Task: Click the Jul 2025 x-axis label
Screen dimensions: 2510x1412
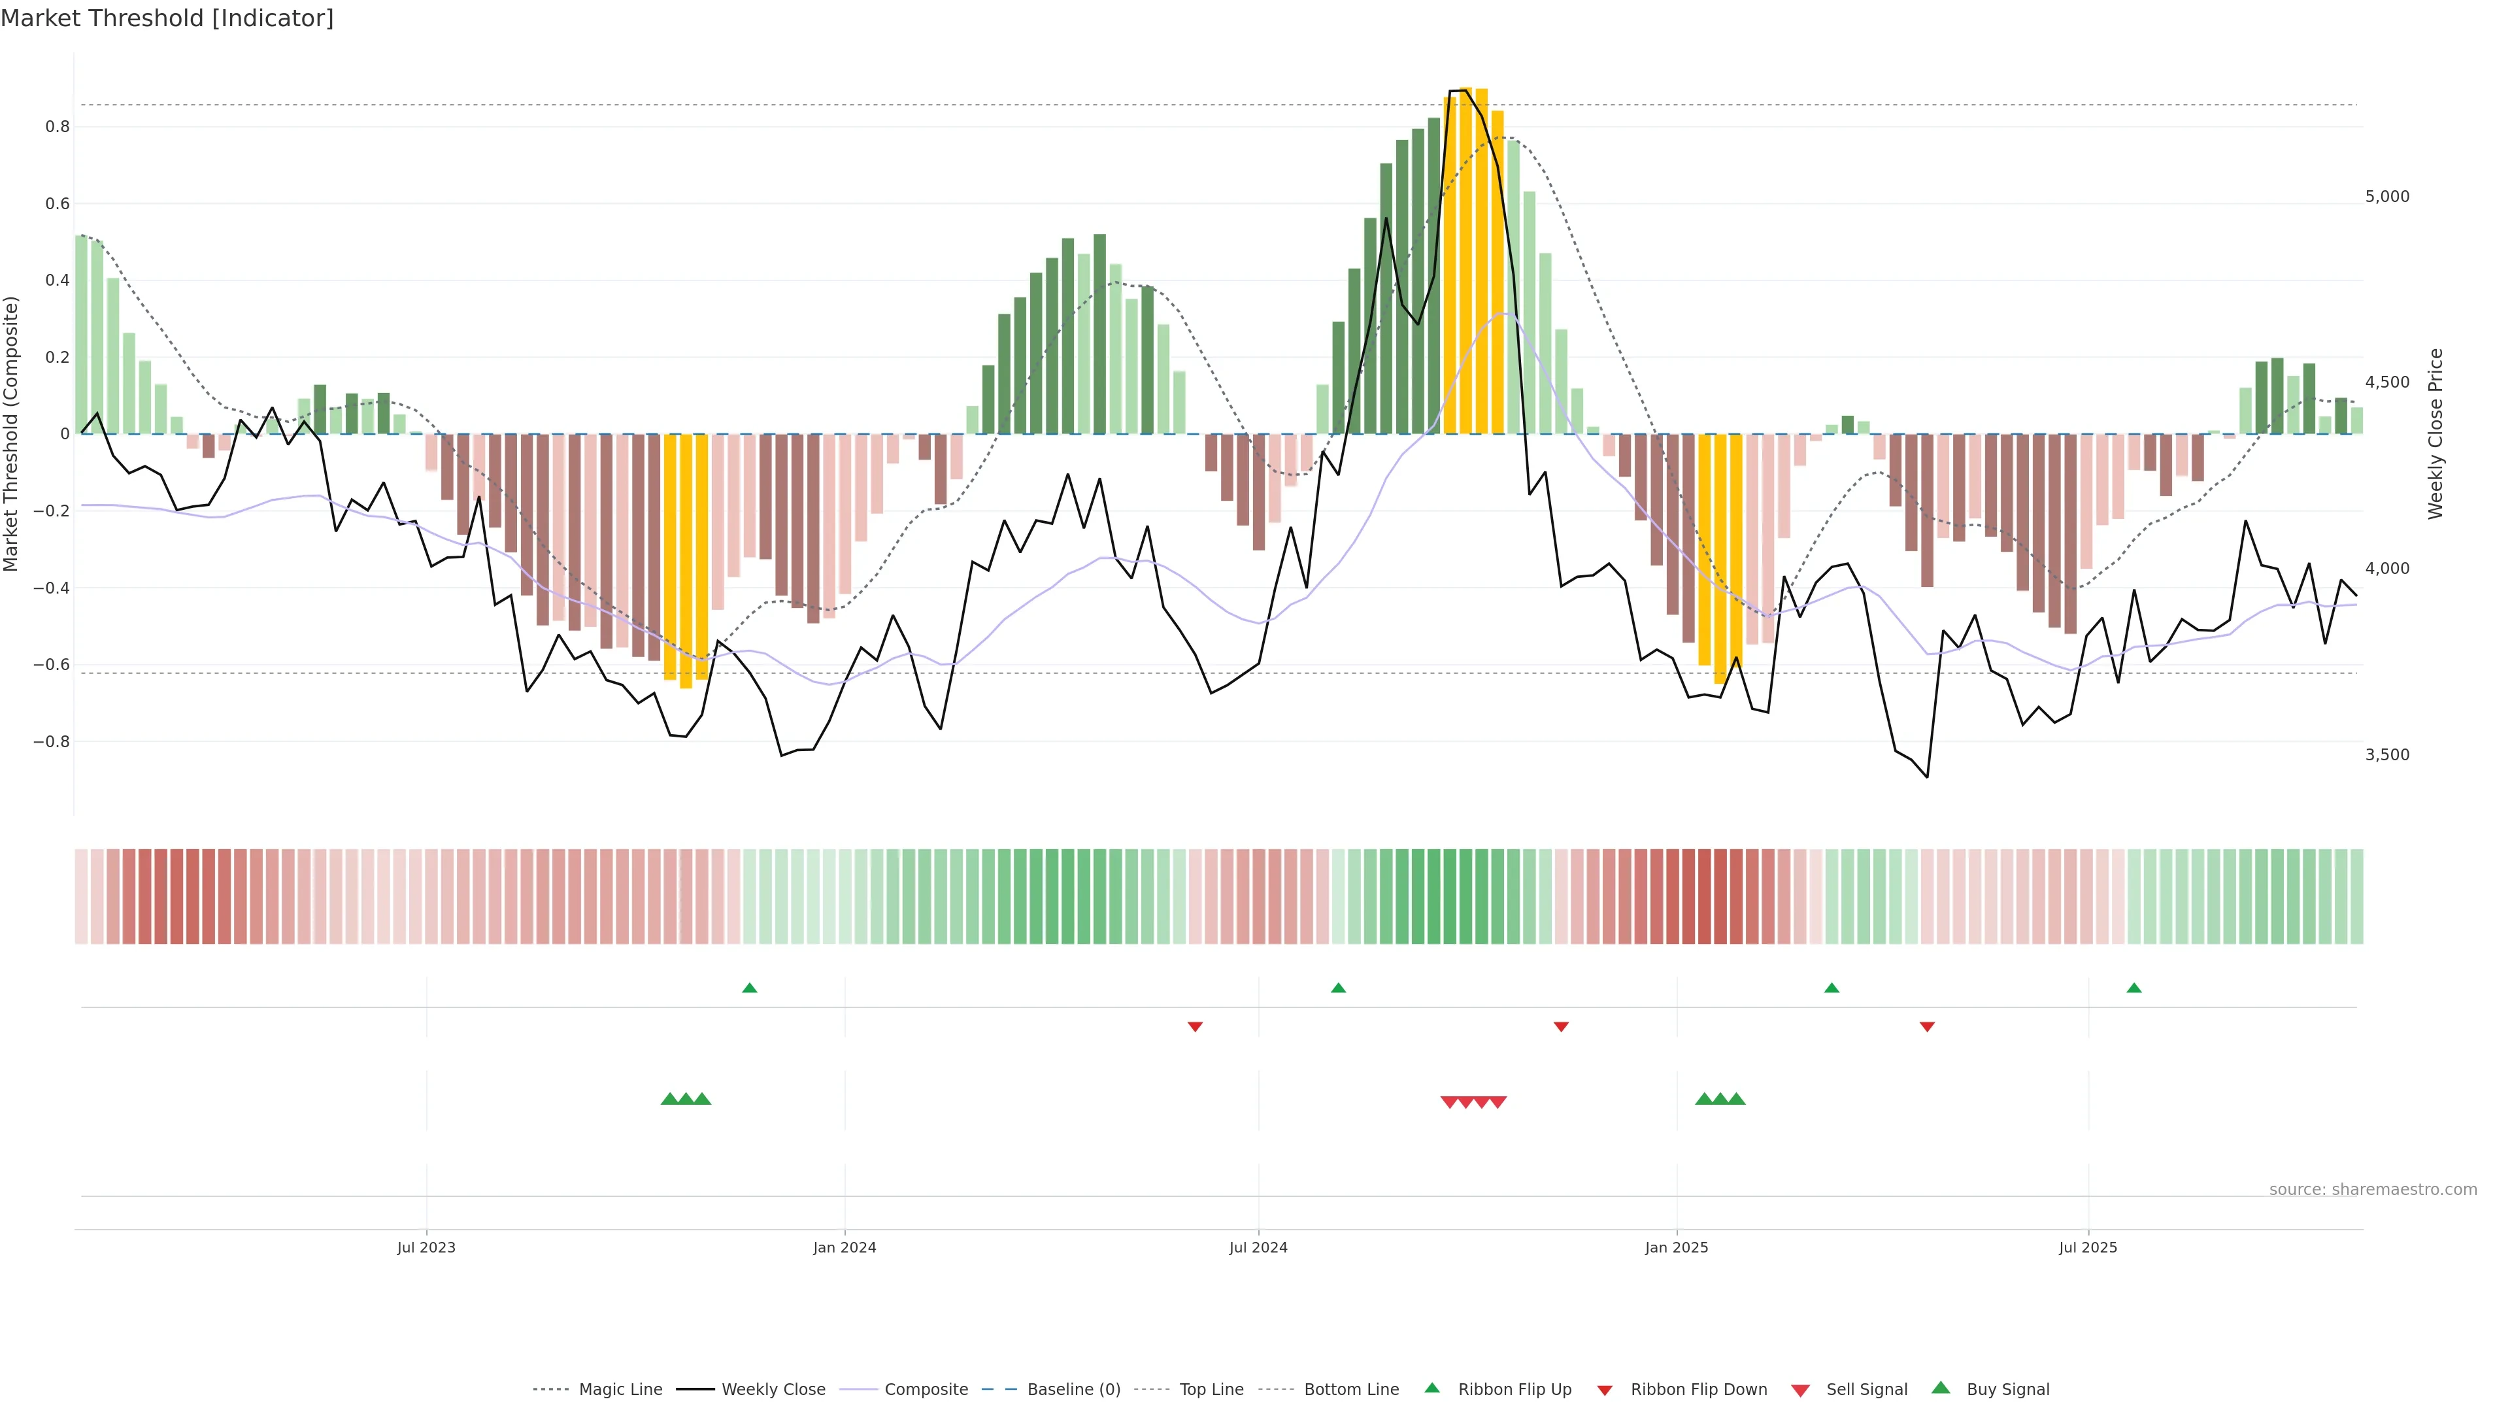Action: (x=2088, y=1247)
